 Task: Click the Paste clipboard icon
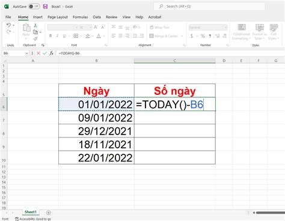pos(26,28)
